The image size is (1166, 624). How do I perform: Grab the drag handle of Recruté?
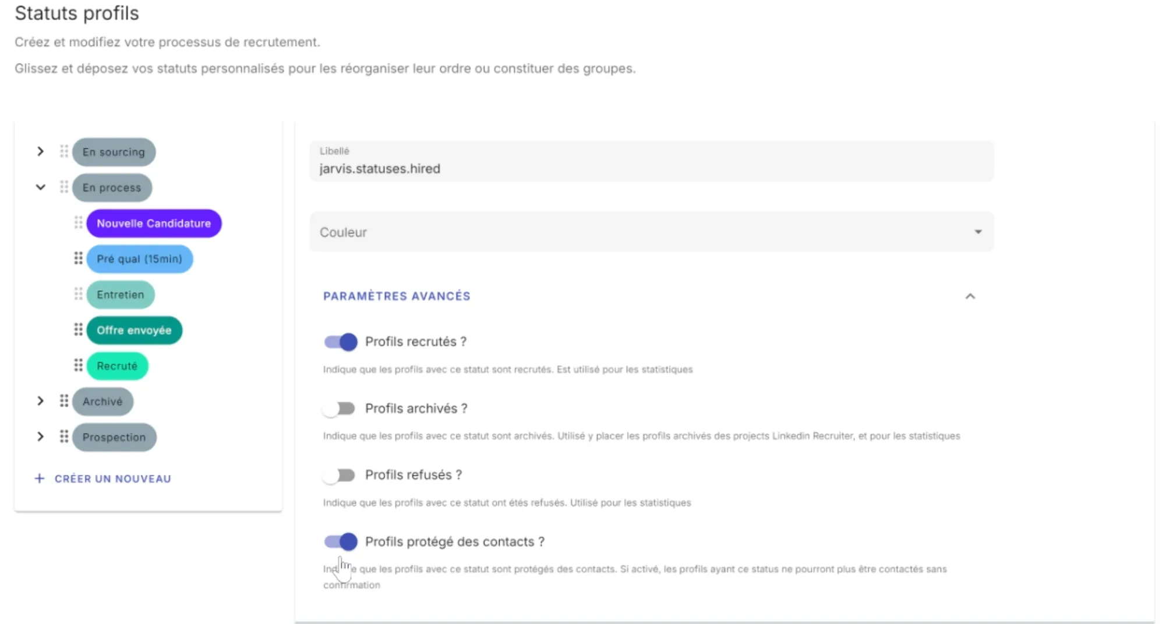[x=78, y=366]
